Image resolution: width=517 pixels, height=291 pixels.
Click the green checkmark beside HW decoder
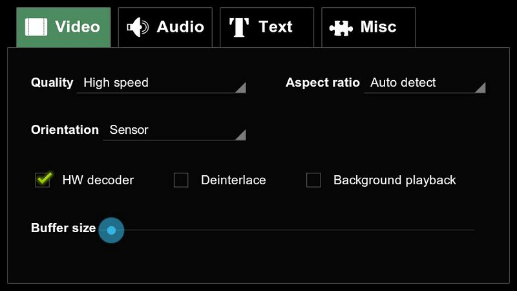pos(43,179)
